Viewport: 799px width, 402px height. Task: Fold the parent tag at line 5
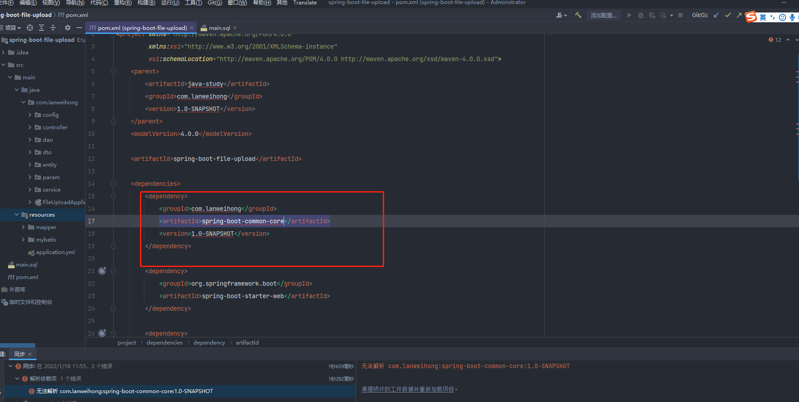pos(113,71)
